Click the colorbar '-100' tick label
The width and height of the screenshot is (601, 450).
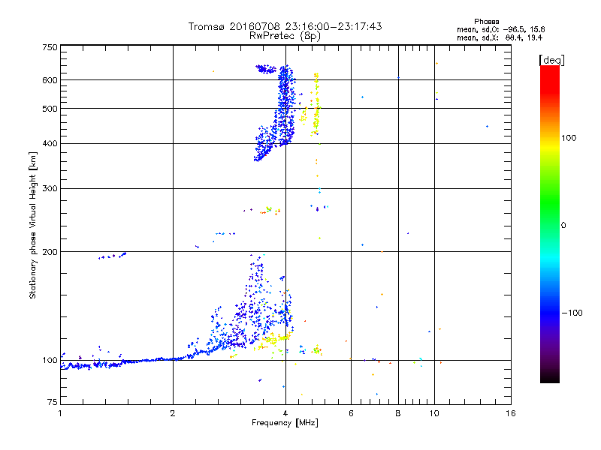point(572,313)
